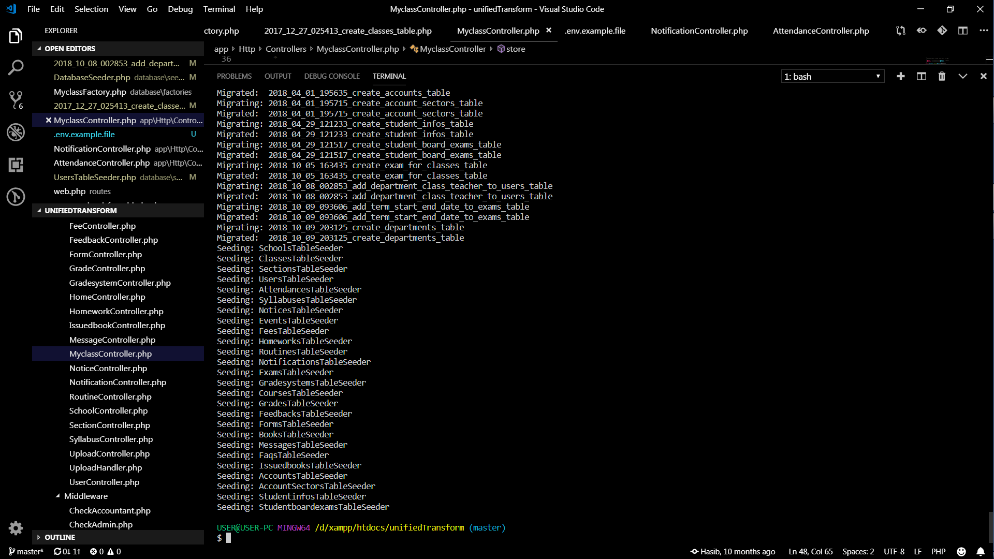Image resolution: width=994 pixels, height=559 pixels.
Task: Open the Terminal menu in the menu bar
Action: click(219, 9)
